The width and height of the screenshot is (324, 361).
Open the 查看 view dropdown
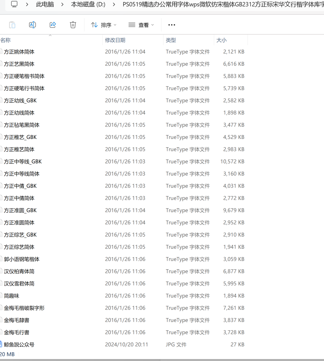(141, 25)
